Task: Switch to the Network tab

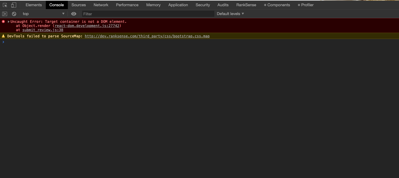Action: (101, 5)
